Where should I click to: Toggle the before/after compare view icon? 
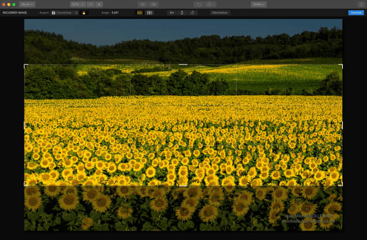point(153,4)
